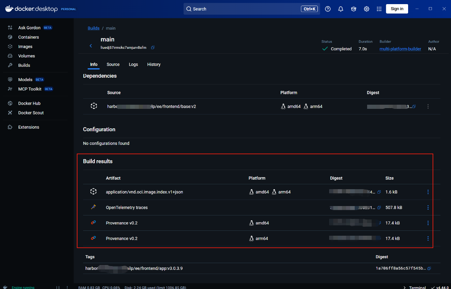Screen dimensions: 451x289
Task: Open the Images section
Action: tap(25, 47)
